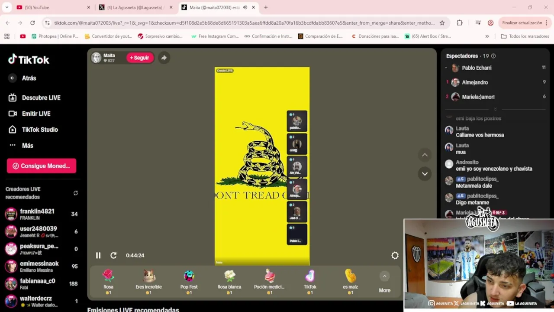Open Descubre LIVE in sidebar

(x=35, y=97)
